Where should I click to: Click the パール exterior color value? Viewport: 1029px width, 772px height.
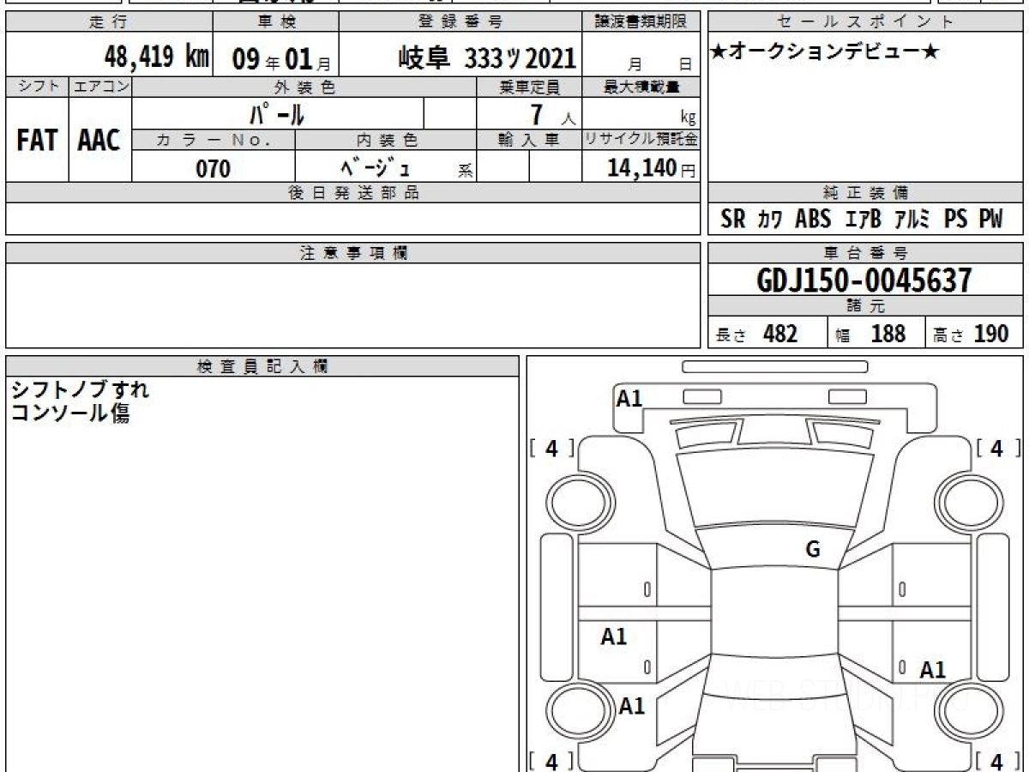click(277, 113)
